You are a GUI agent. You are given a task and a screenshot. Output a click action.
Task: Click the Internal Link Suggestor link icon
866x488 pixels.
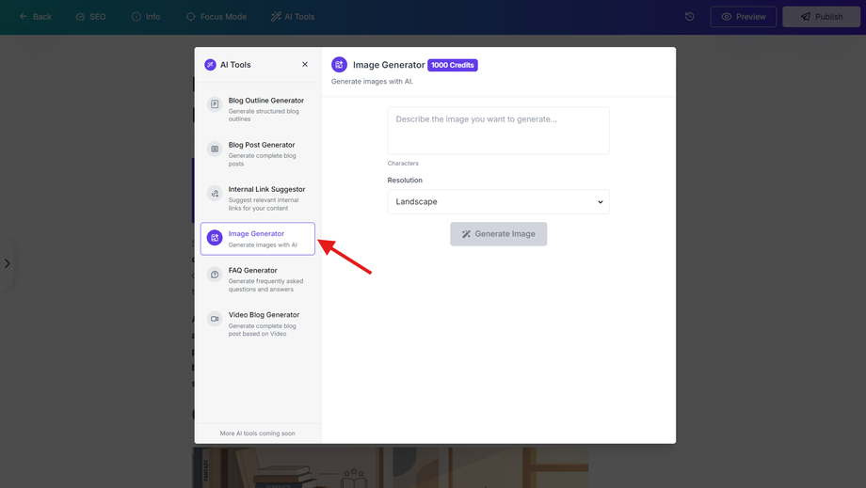[215, 194]
